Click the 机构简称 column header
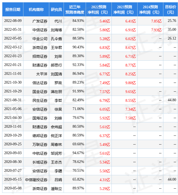 coord(36,9)
